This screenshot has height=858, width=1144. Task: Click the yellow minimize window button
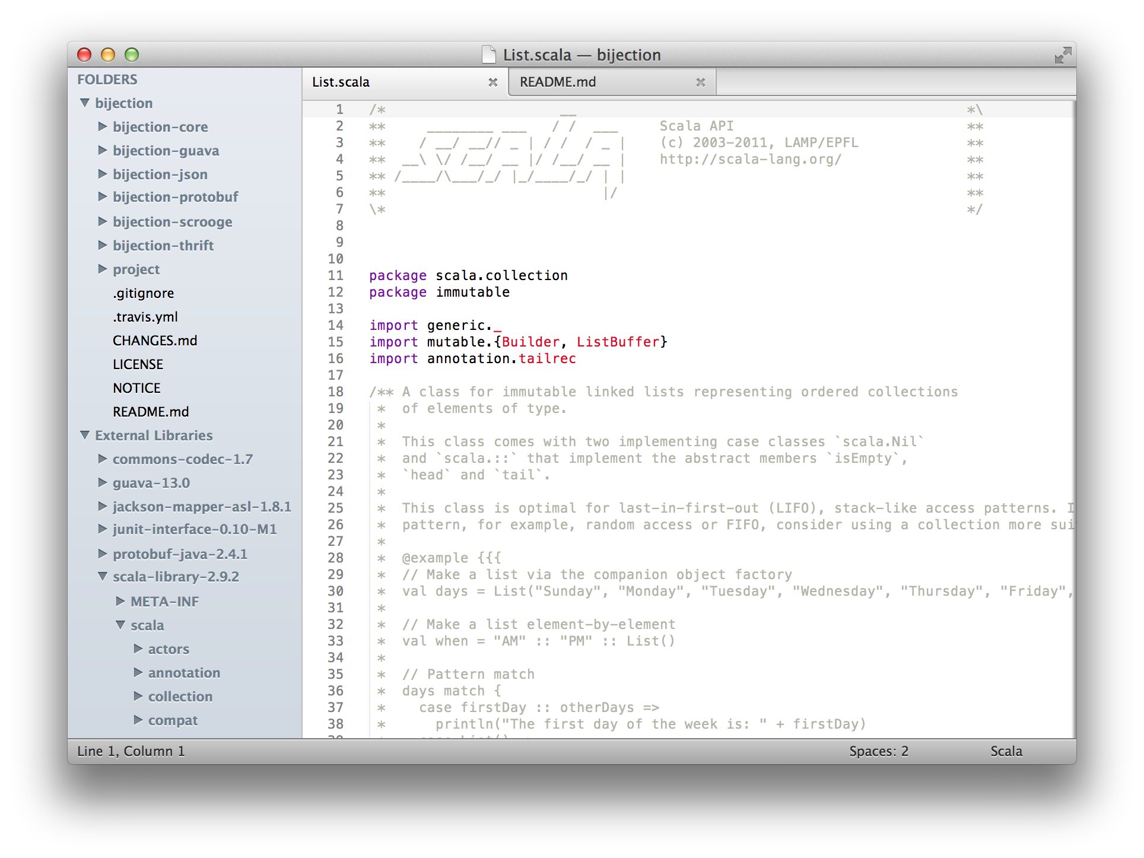[108, 55]
